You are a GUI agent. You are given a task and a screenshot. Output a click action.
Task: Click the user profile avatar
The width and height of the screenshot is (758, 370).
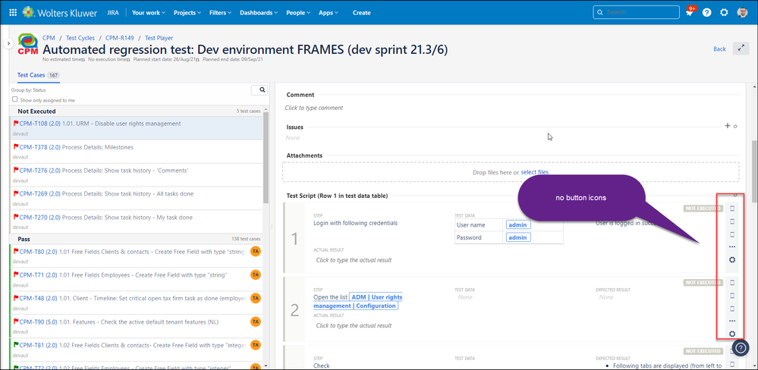pyautogui.click(x=742, y=13)
